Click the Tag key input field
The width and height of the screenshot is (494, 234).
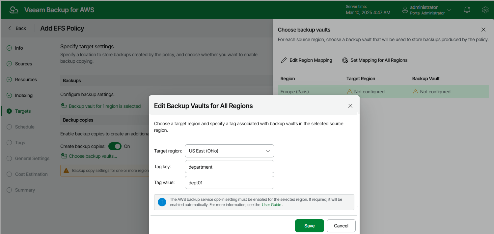pos(229,167)
